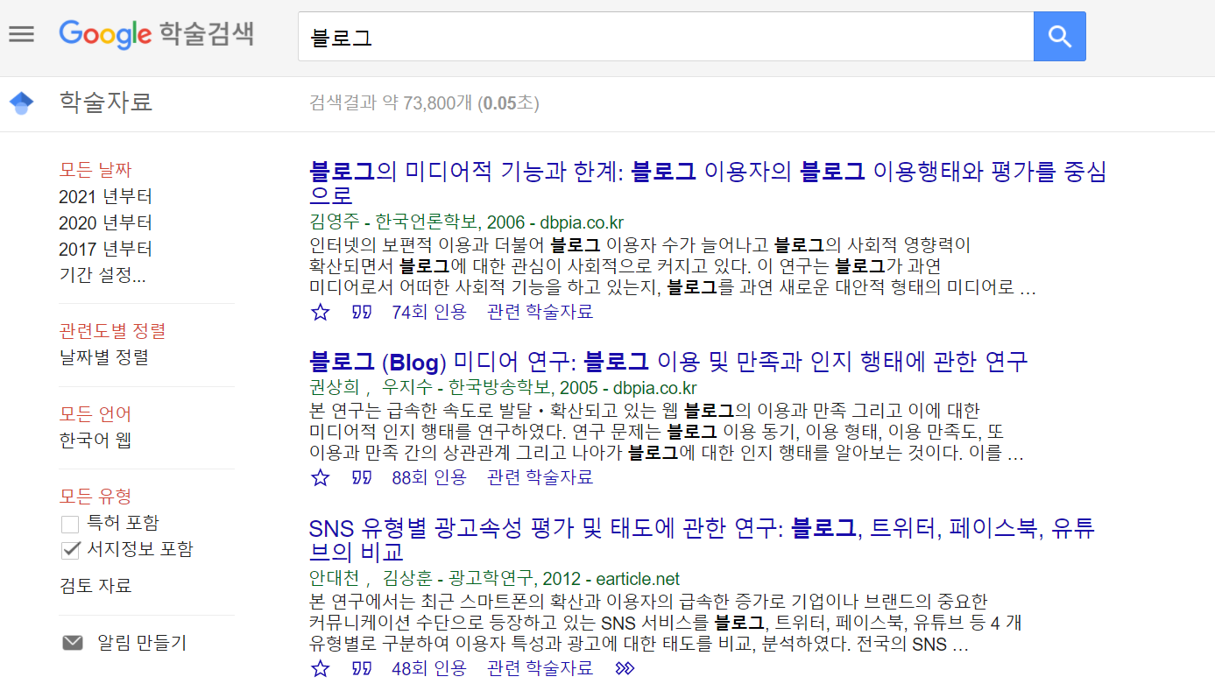Cite the SNS 유형별 article via the quote icon
Image resolution: width=1215 pixels, height=698 pixels.
(x=361, y=668)
